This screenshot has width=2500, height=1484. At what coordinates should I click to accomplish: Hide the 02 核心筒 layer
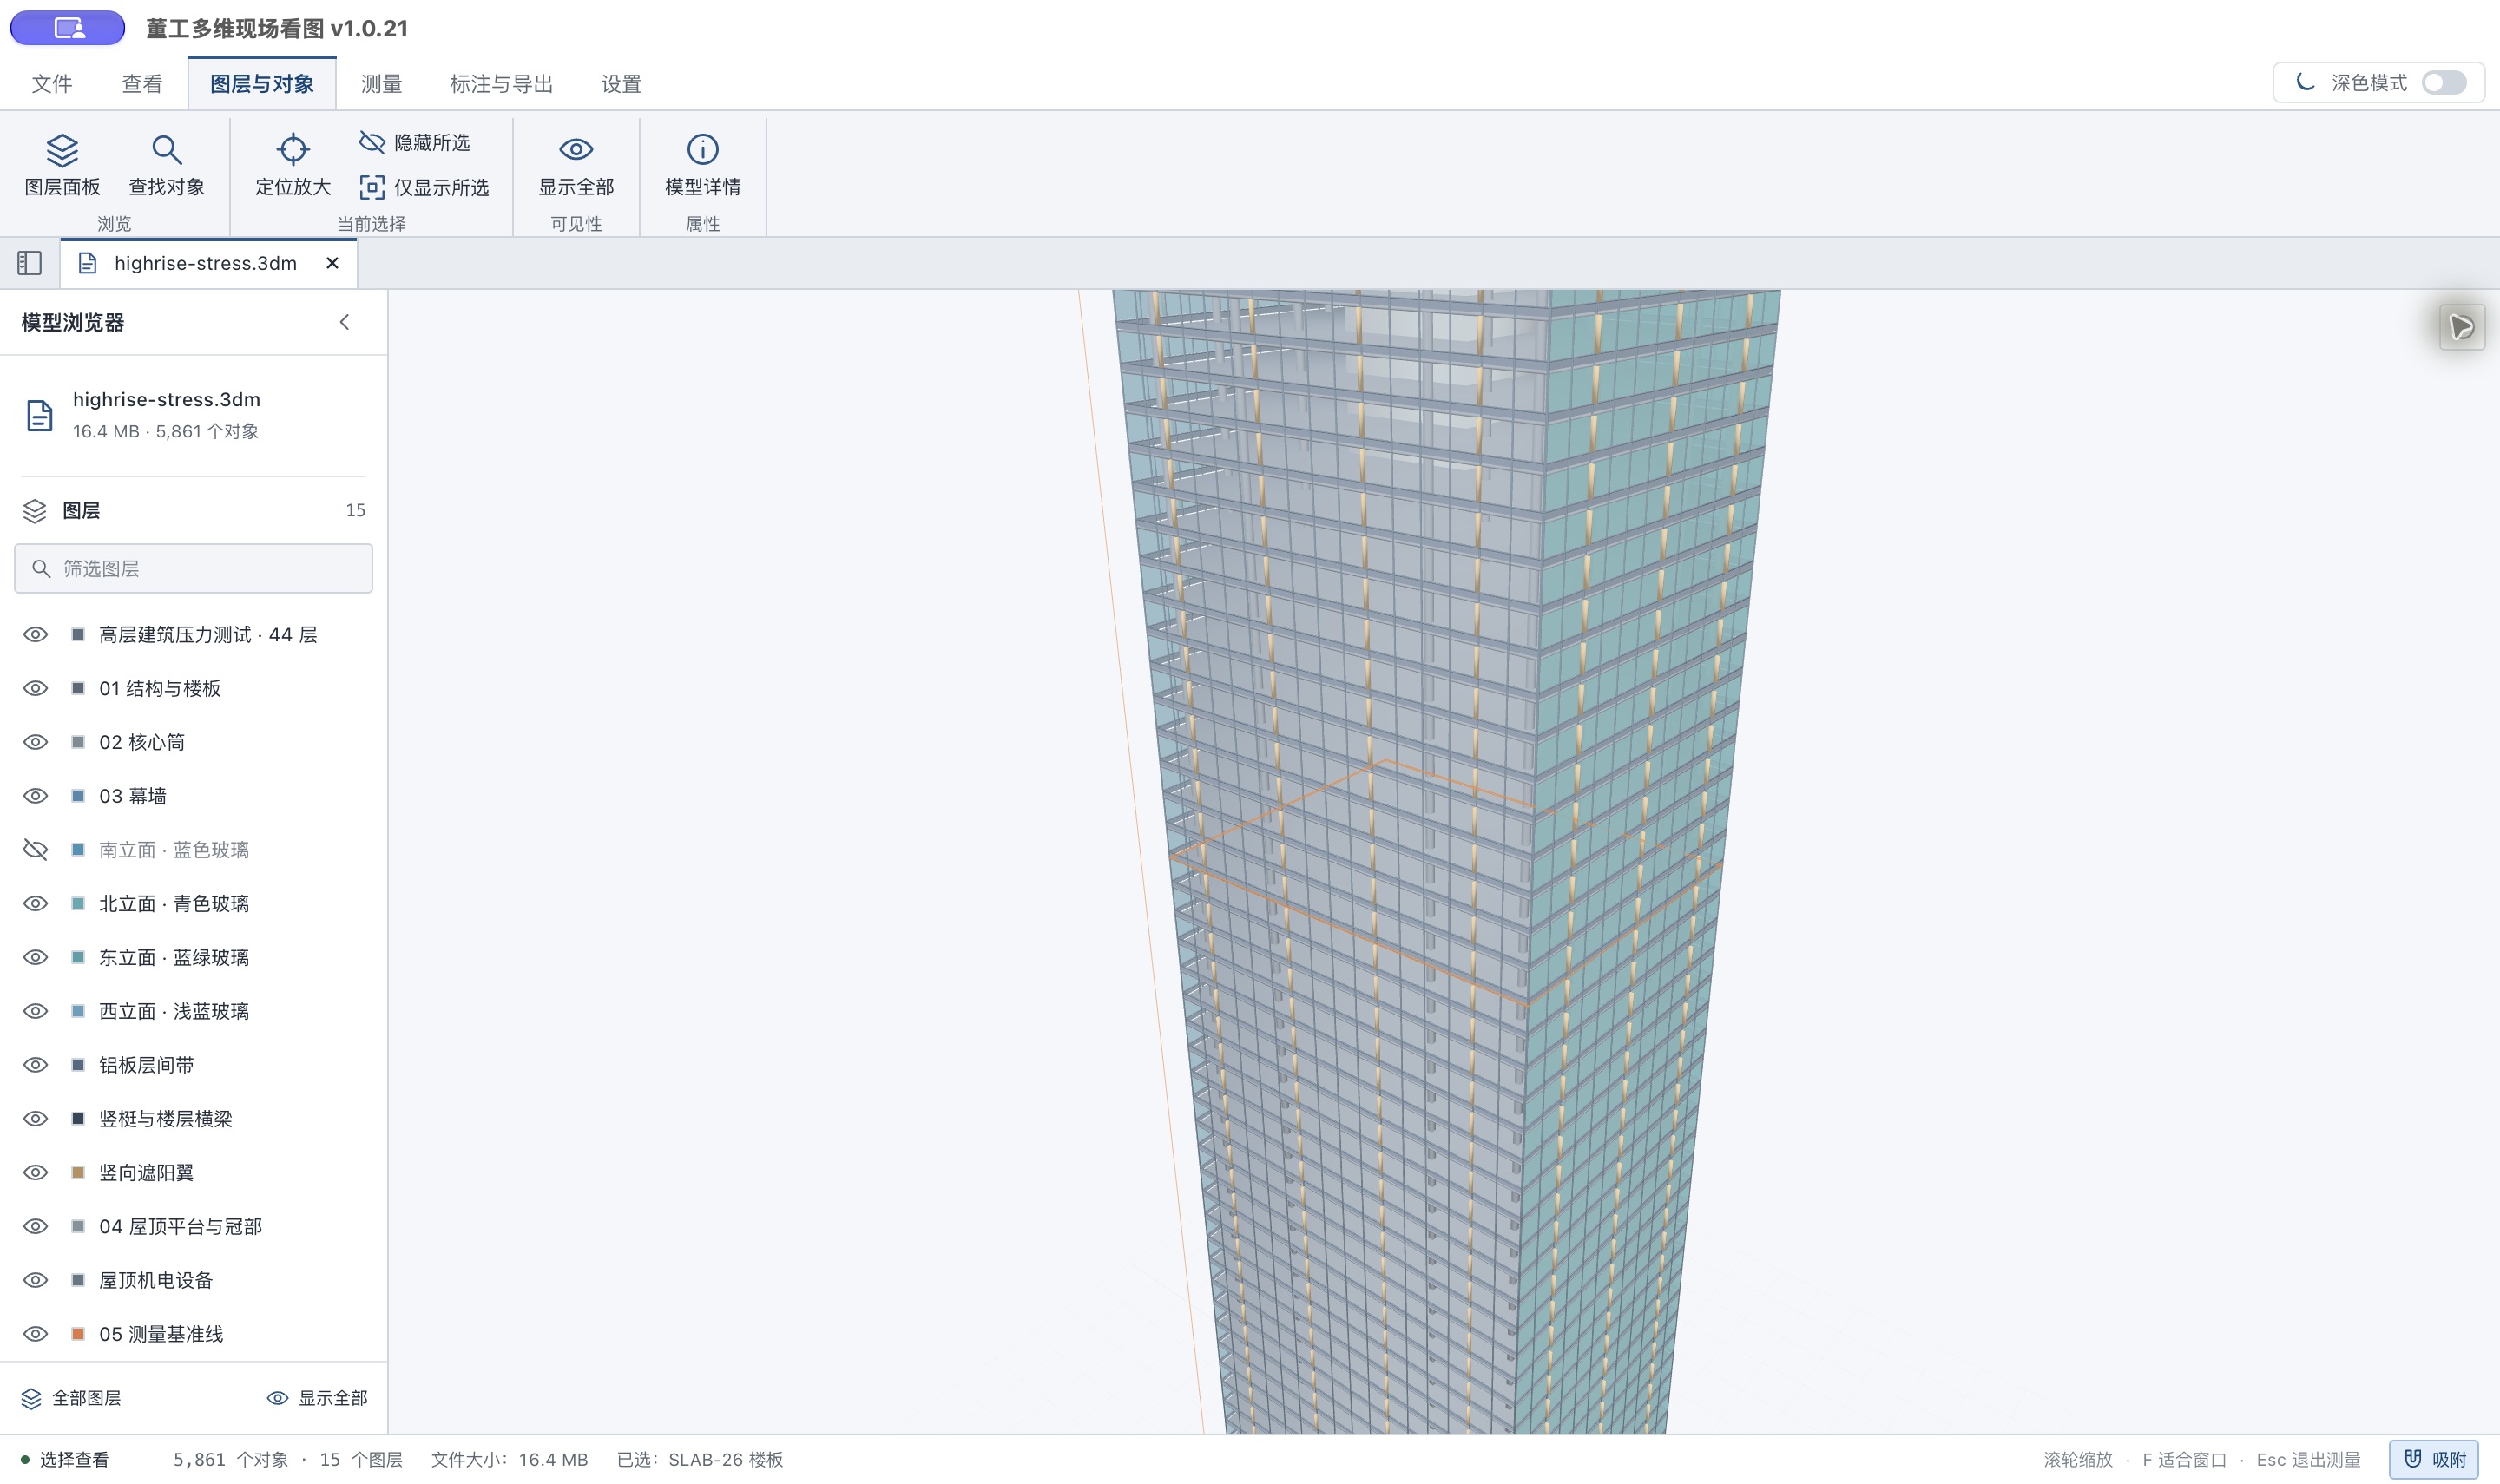coord(36,742)
